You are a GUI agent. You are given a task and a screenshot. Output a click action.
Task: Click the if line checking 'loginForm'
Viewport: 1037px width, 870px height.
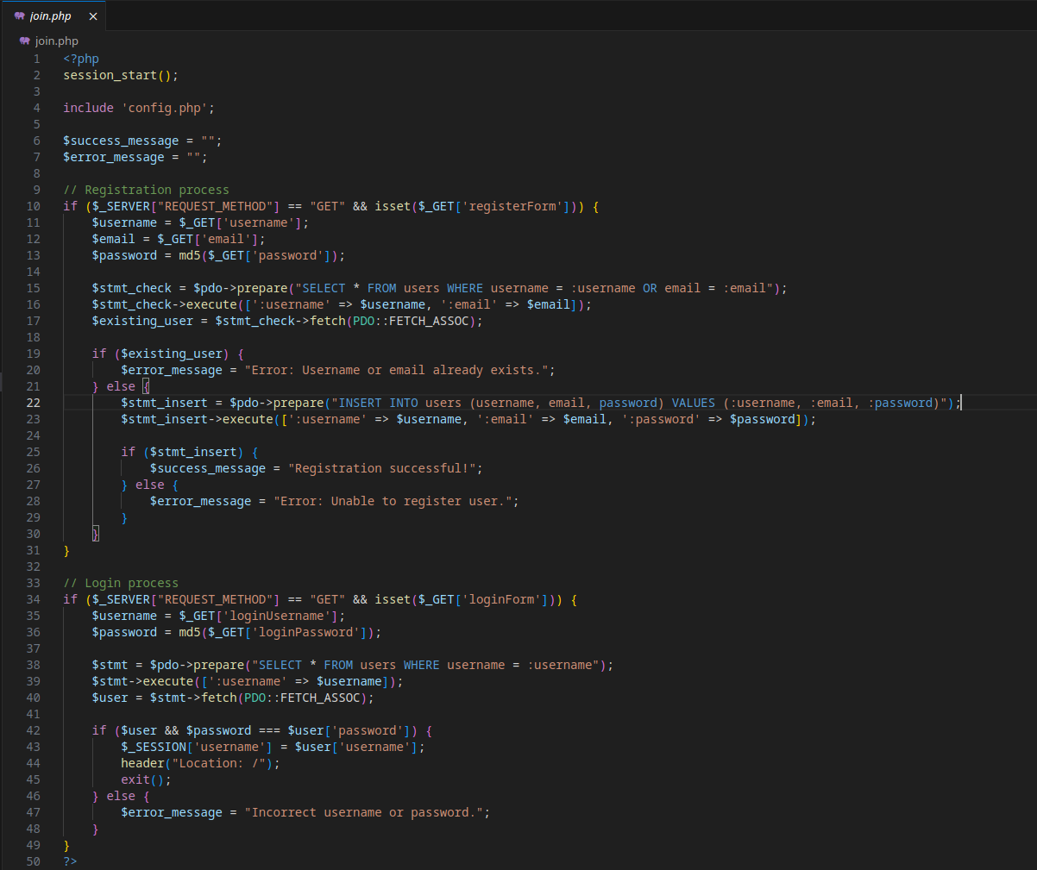[320, 599]
